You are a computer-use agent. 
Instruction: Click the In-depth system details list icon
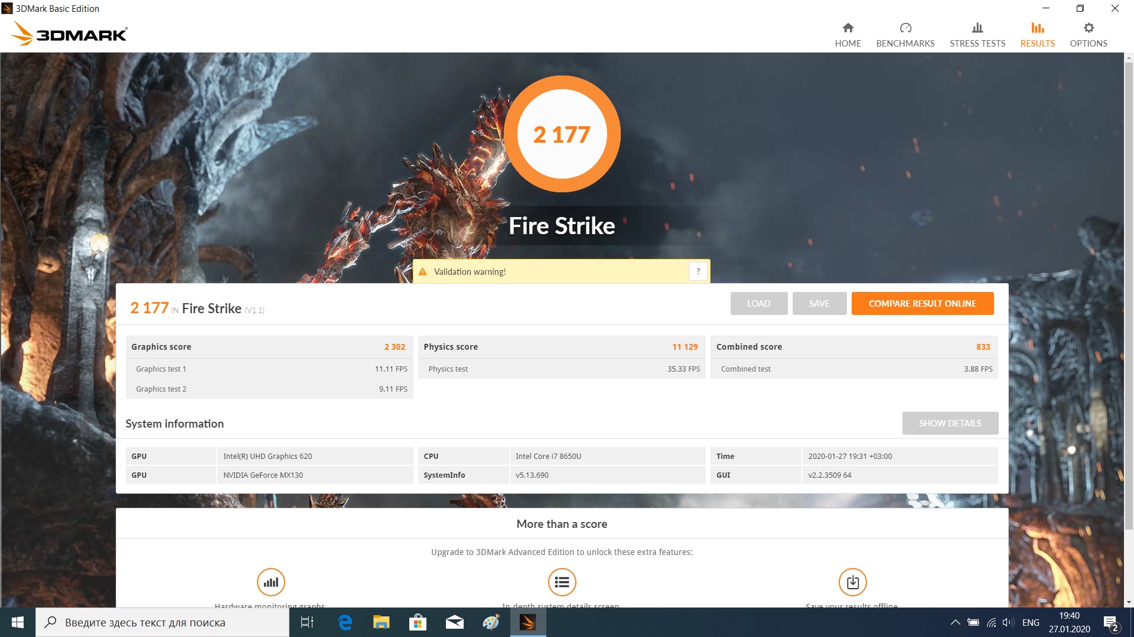pos(562,582)
